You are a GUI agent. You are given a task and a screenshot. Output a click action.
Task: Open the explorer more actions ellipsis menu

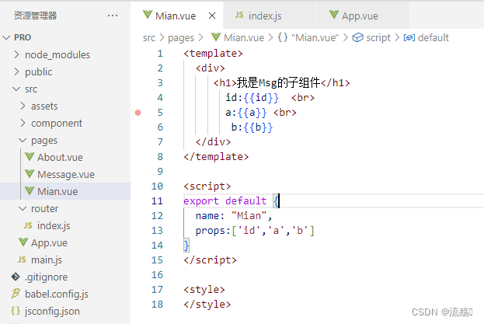(113, 16)
